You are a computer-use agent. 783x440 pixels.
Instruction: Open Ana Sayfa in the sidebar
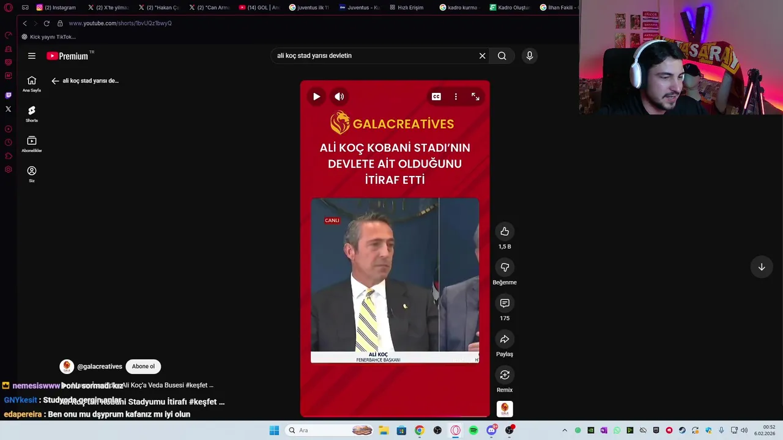click(x=32, y=84)
